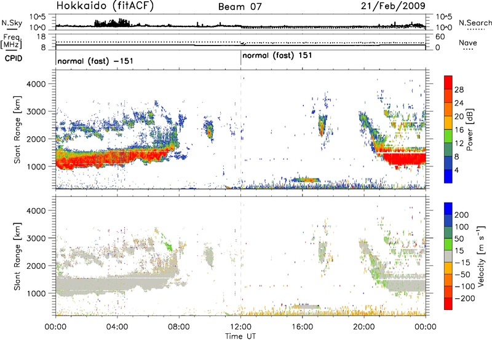Click the '4' label on power scale

(456, 170)
